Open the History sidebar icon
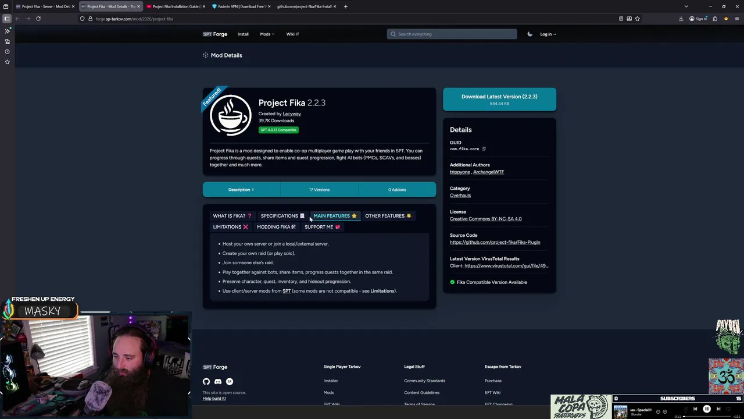The image size is (744, 419). (7, 52)
